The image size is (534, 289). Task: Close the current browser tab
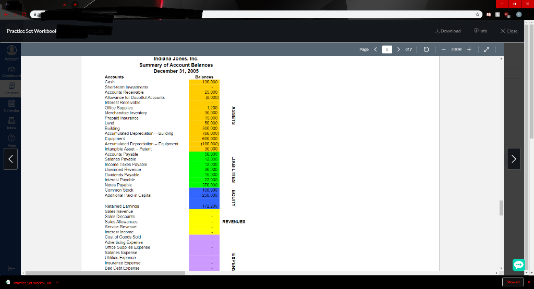tap(64, 5)
